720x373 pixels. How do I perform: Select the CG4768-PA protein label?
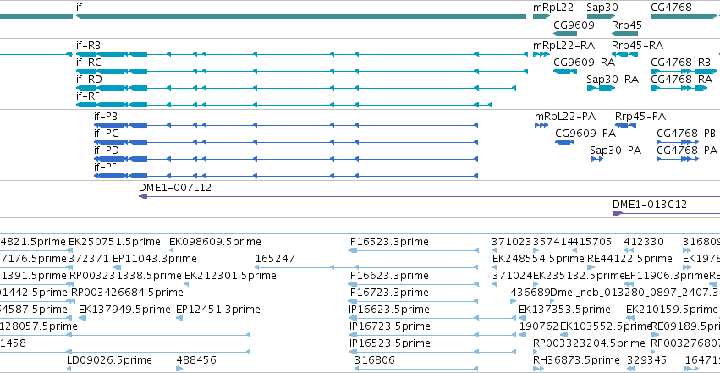pyautogui.click(x=687, y=151)
